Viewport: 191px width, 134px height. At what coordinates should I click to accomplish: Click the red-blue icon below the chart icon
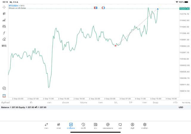[x=4, y=96]
